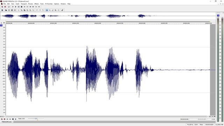The width and height of the screenshot is (224, 126).
Task: Click the horizontal scrollbar below waveform
Action: point(106,117)
